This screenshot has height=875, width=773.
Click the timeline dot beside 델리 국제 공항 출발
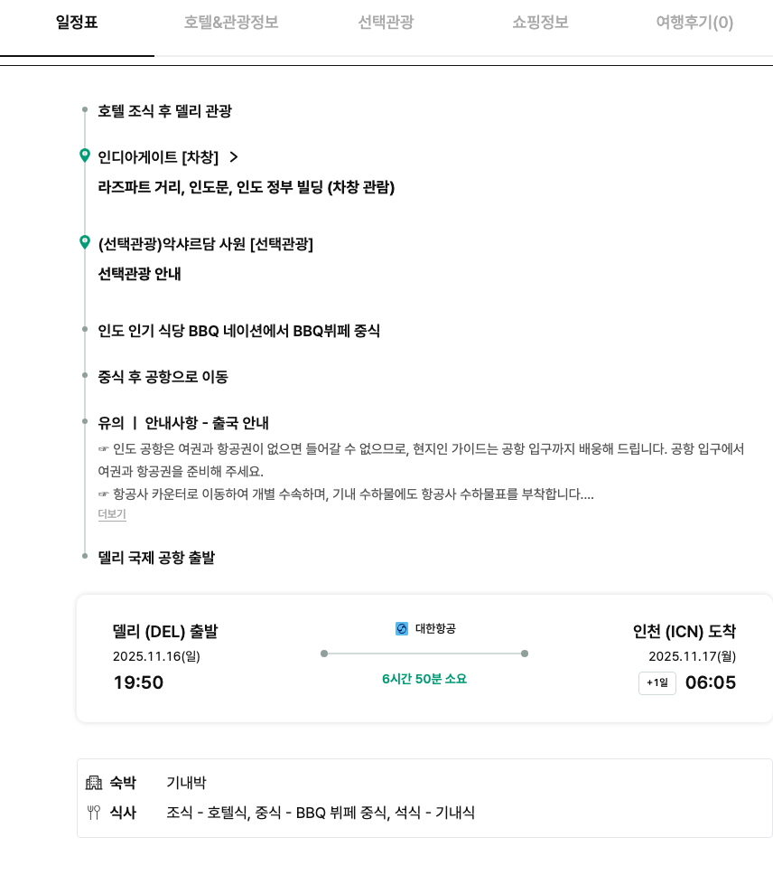(x=85, y=557)
